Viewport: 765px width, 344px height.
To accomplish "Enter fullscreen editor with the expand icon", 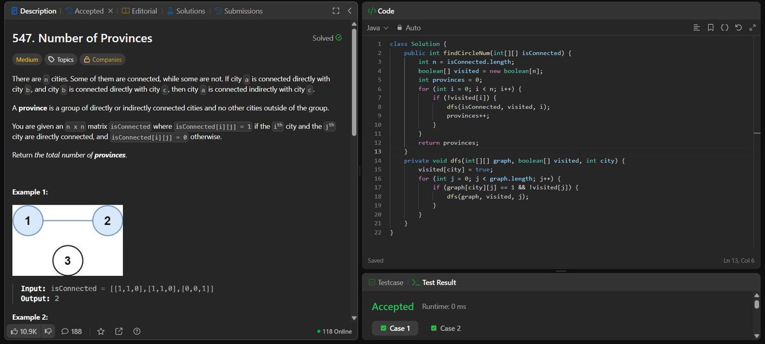I will pyautogui.click(x=752, y=28).
